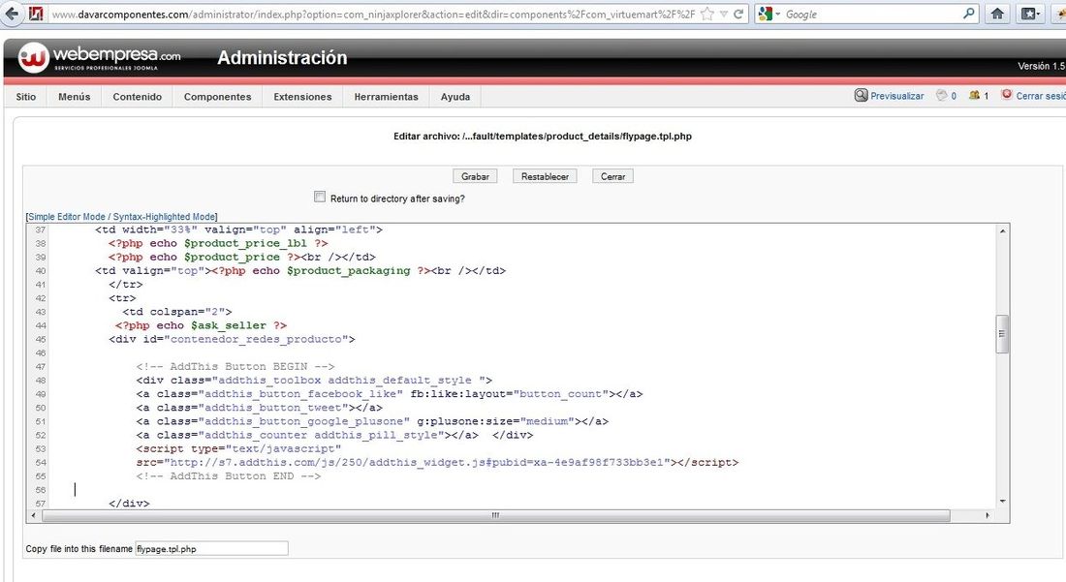Click the logged-in users icon showing 1
The height and width of the screenshot is (582, 1066).
pos(974,96)
